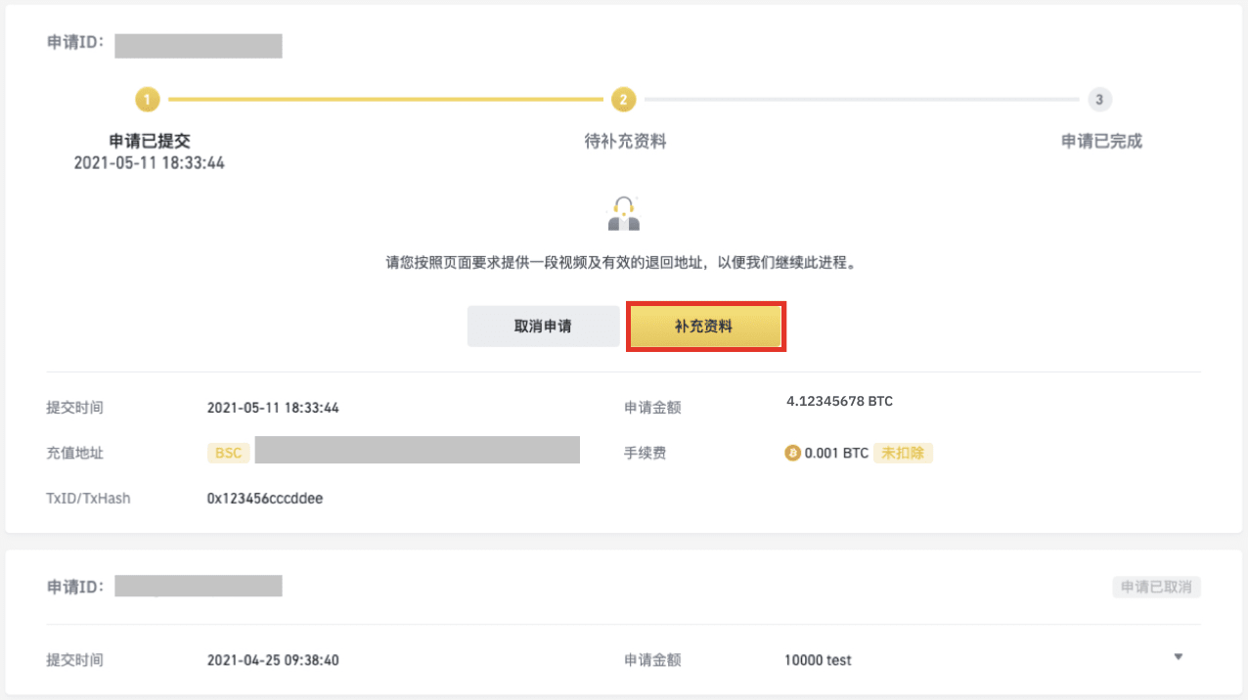
Task: Click the 补充资料 button
Action: coord(705,327)
